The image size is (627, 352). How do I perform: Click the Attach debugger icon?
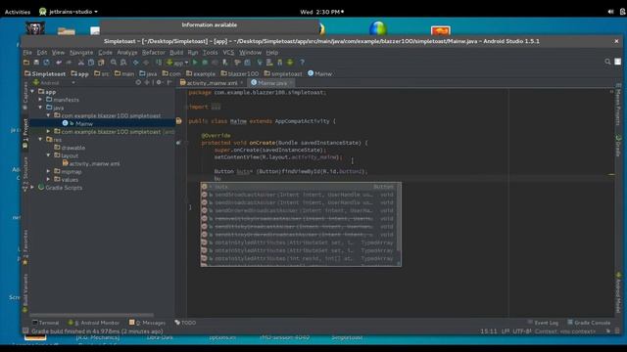225,63
